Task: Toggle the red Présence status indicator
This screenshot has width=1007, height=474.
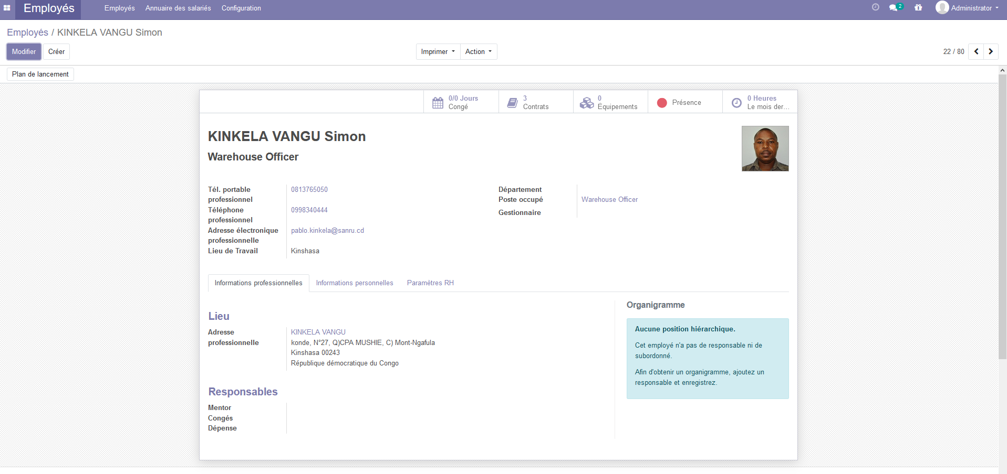Action: (x=662, y=103)
